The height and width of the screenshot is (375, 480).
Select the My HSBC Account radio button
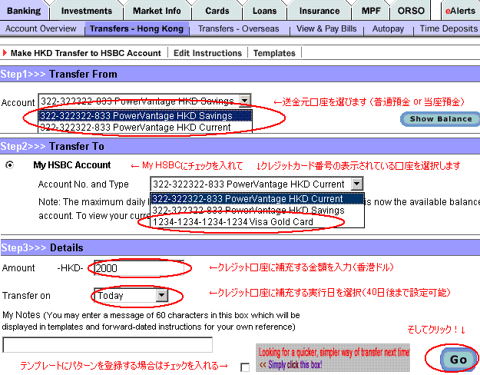tap(10, 165)
